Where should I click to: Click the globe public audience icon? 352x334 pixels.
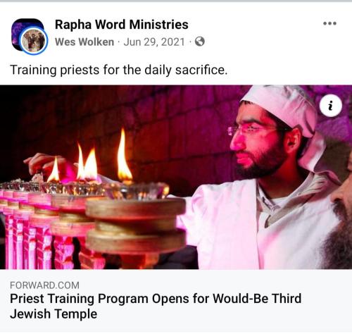[x=200, y=42]
